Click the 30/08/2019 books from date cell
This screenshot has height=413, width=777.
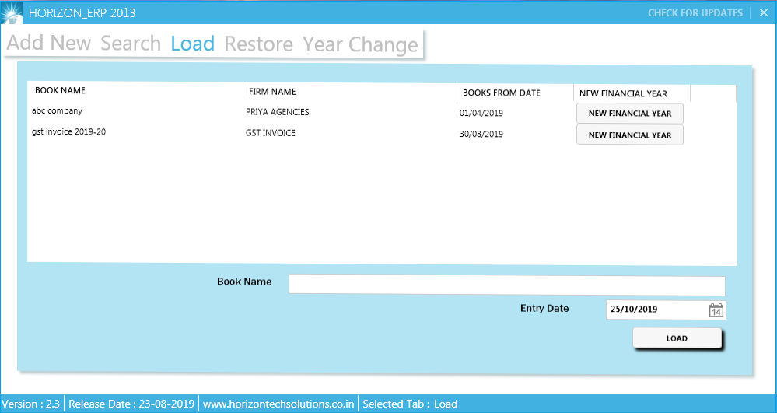pos(481,134)
